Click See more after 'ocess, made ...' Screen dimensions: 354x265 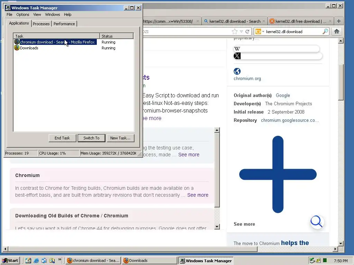tap(189, 155)
